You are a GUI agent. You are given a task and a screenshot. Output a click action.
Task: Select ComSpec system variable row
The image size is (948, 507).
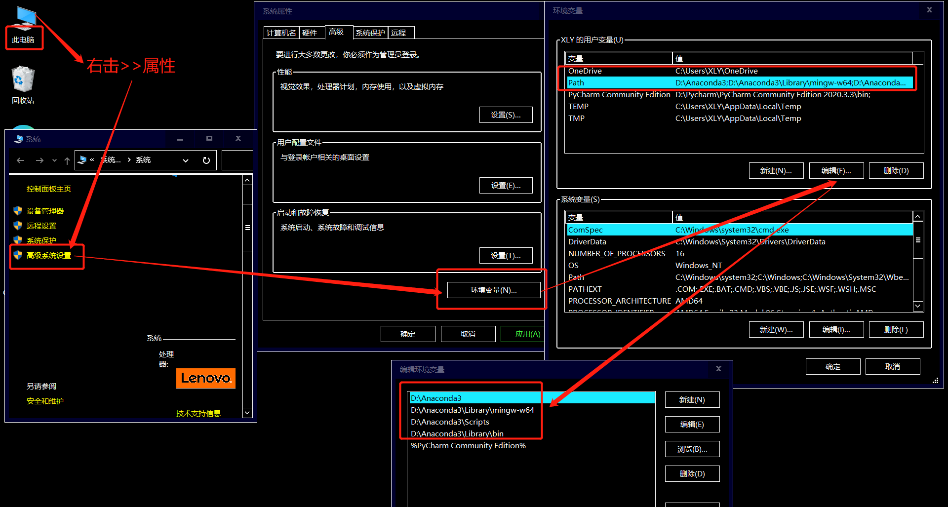[x=740, y=230]
